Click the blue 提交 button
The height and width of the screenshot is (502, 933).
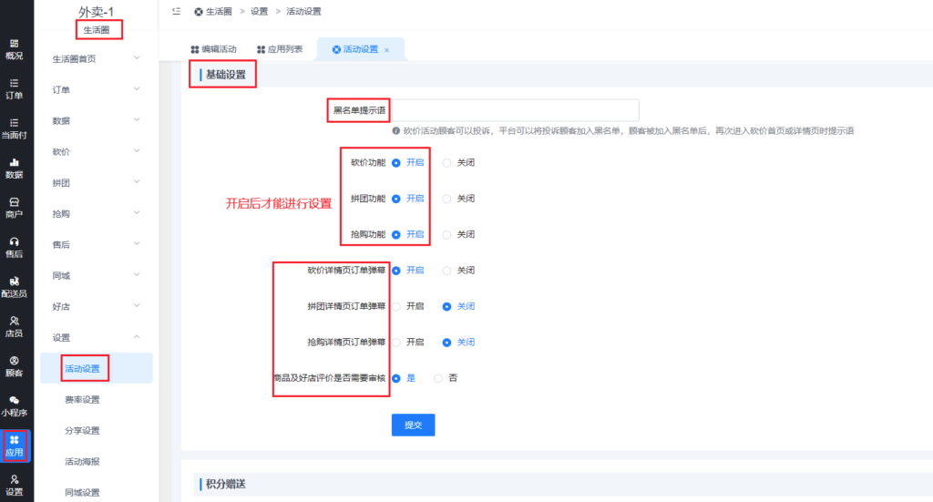click(413, 425)
